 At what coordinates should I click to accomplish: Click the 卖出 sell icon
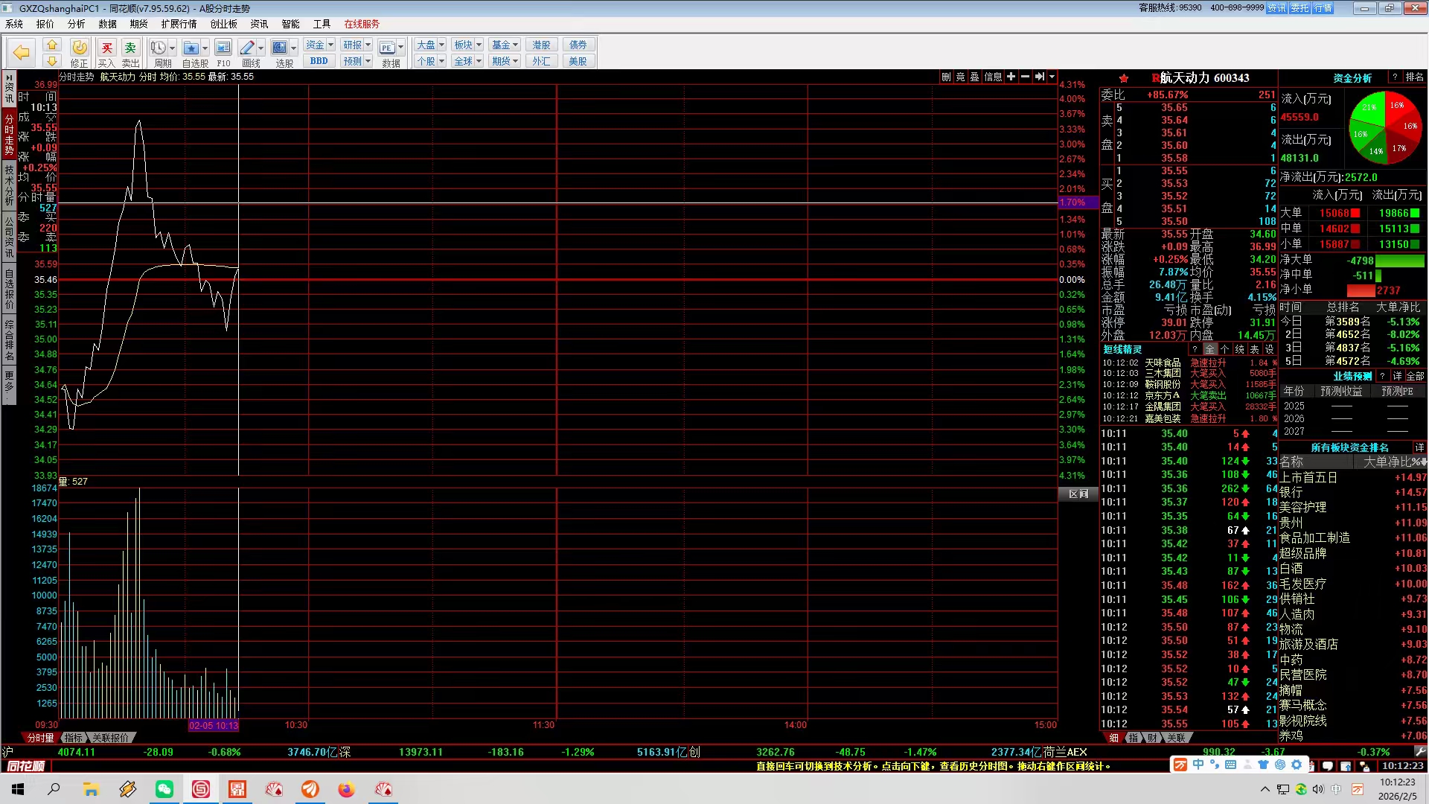click(130, 48)
